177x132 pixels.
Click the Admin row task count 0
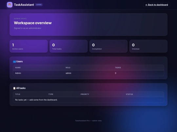coord(115,73)
